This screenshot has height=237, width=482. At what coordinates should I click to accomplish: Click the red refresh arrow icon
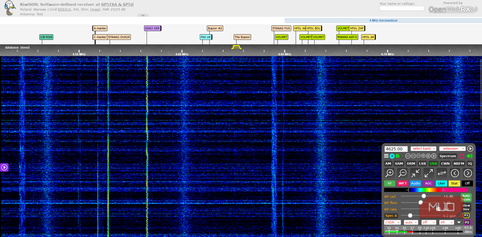coord(462,156)
